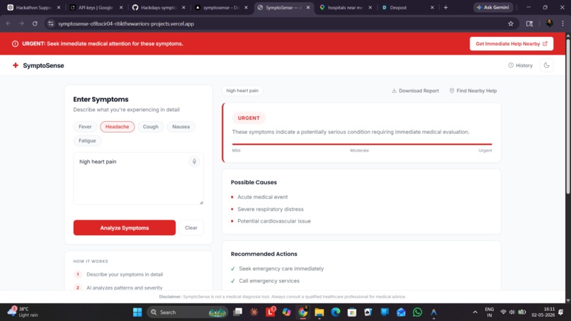The width and height of the screenshot is (571, 321).
Task: Open the clock and date in taskbar
Action: click(543, 312)
